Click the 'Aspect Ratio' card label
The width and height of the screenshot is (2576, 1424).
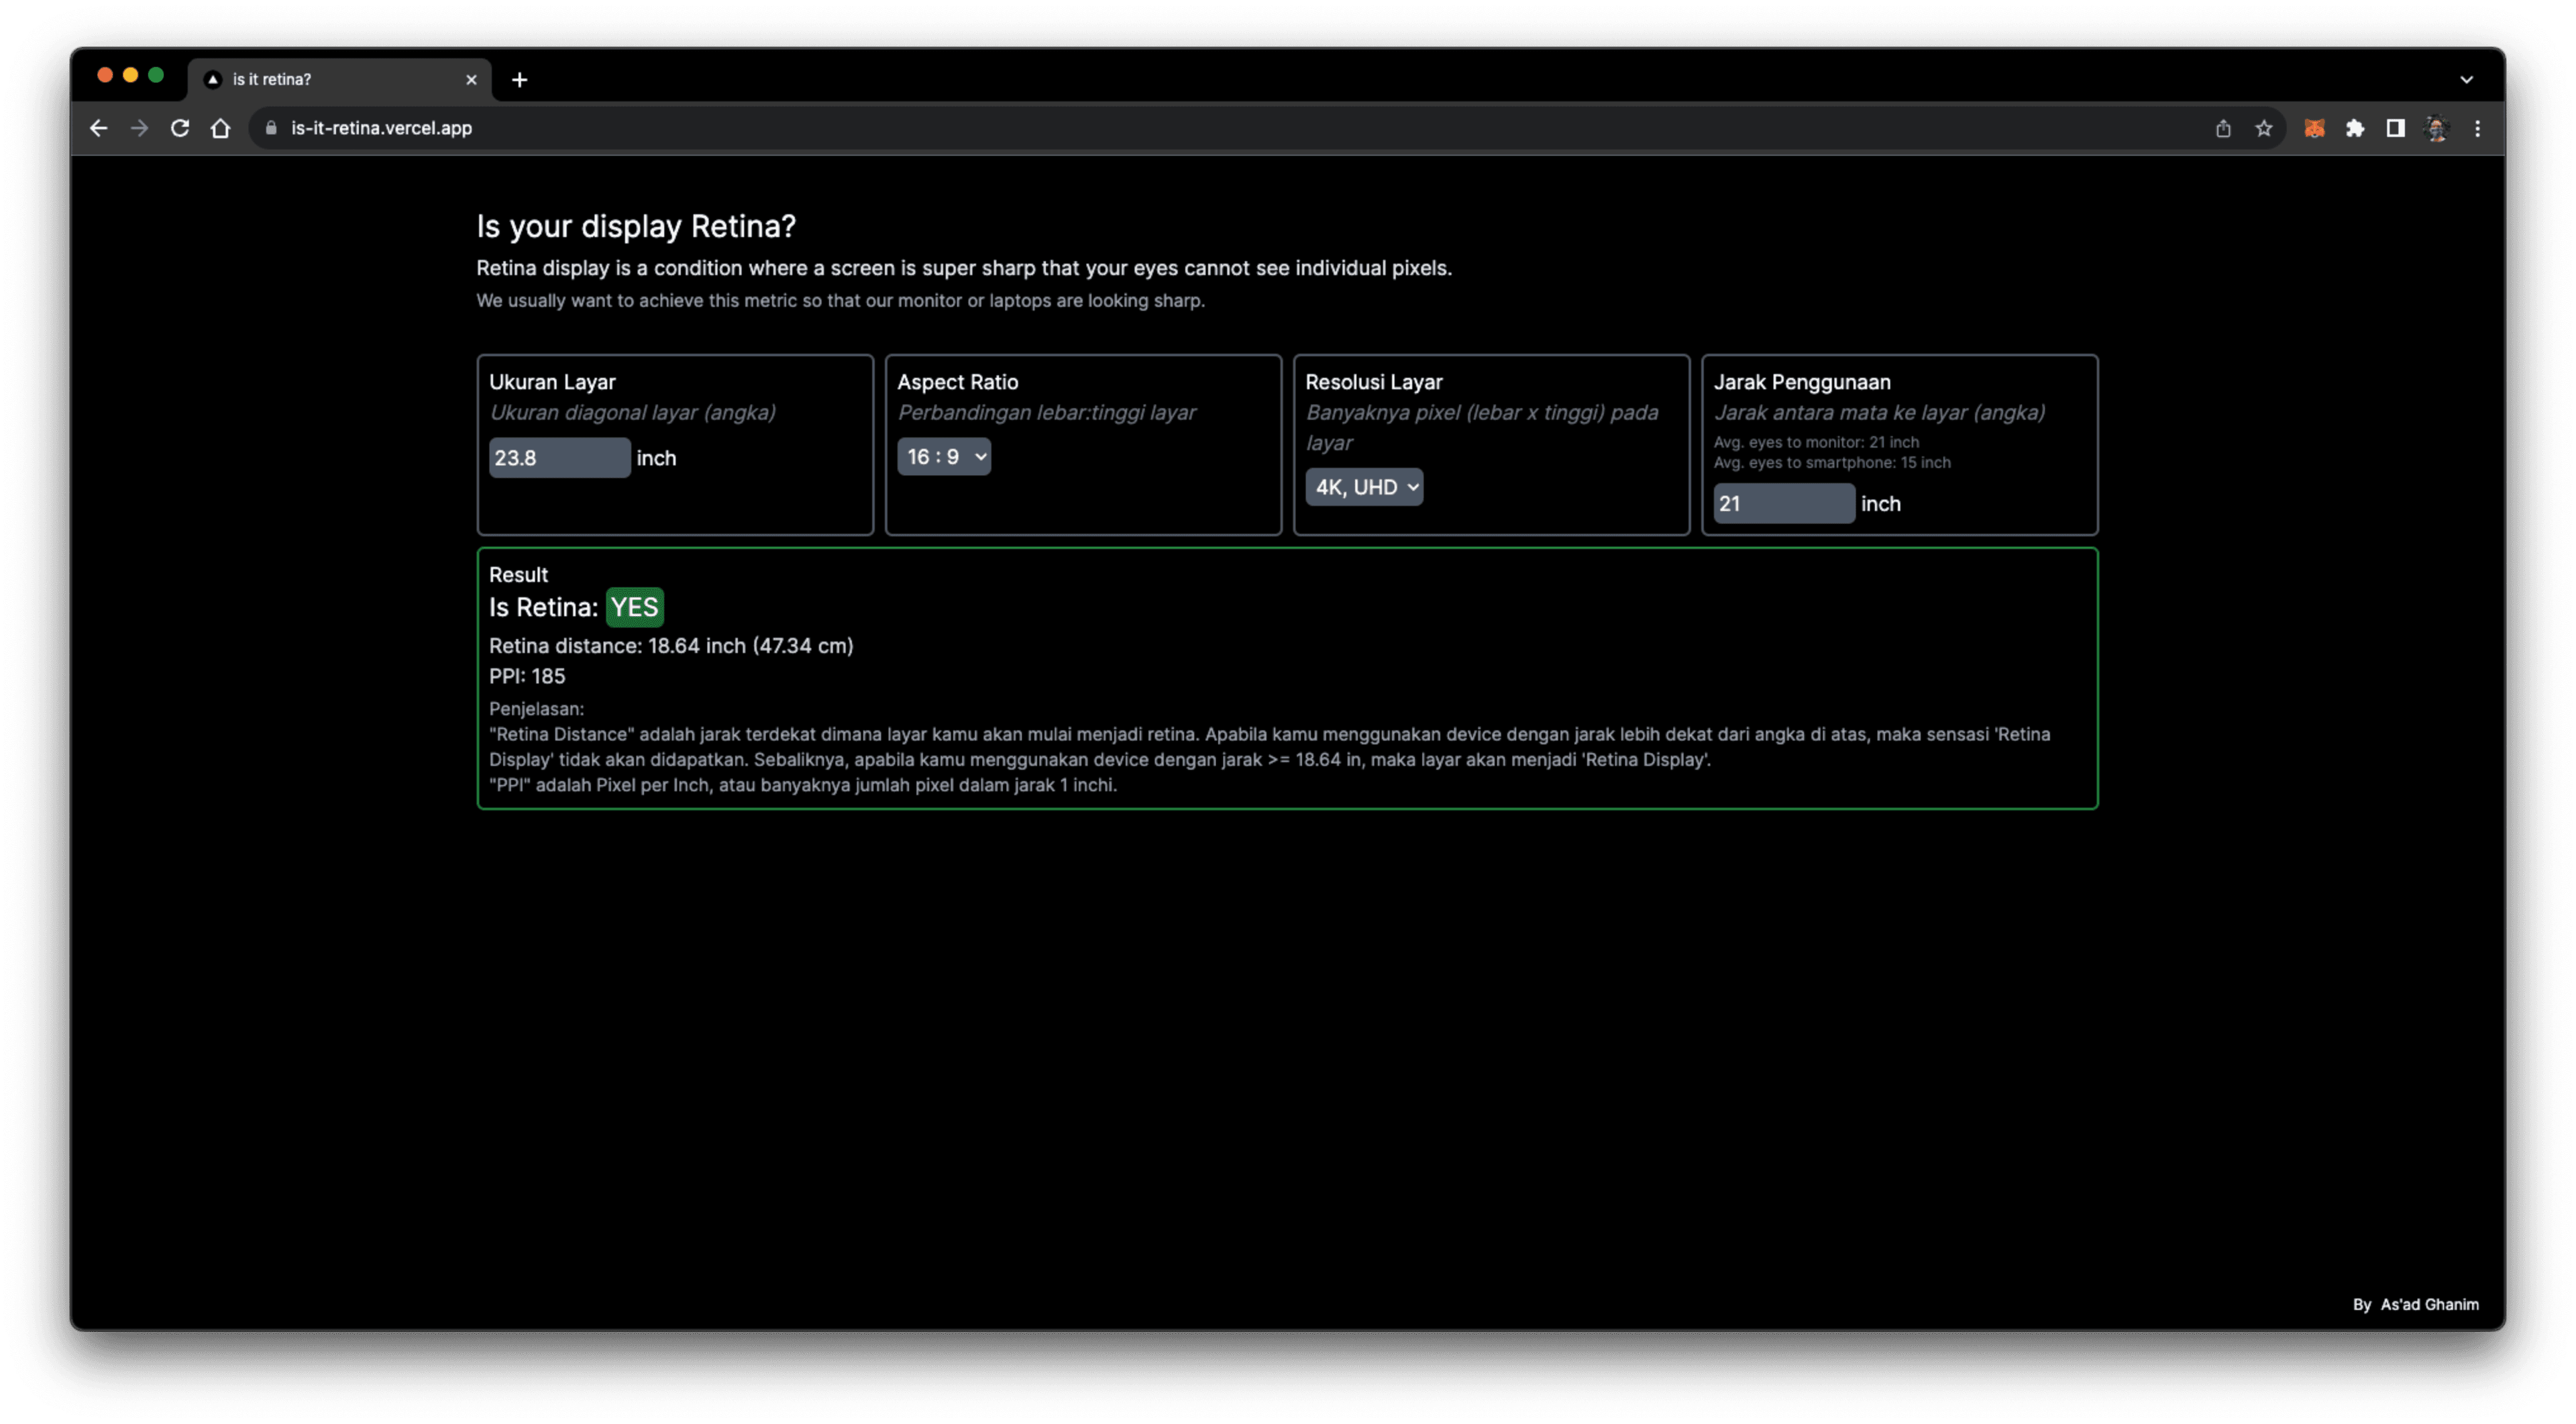click(x=957, y=381)
